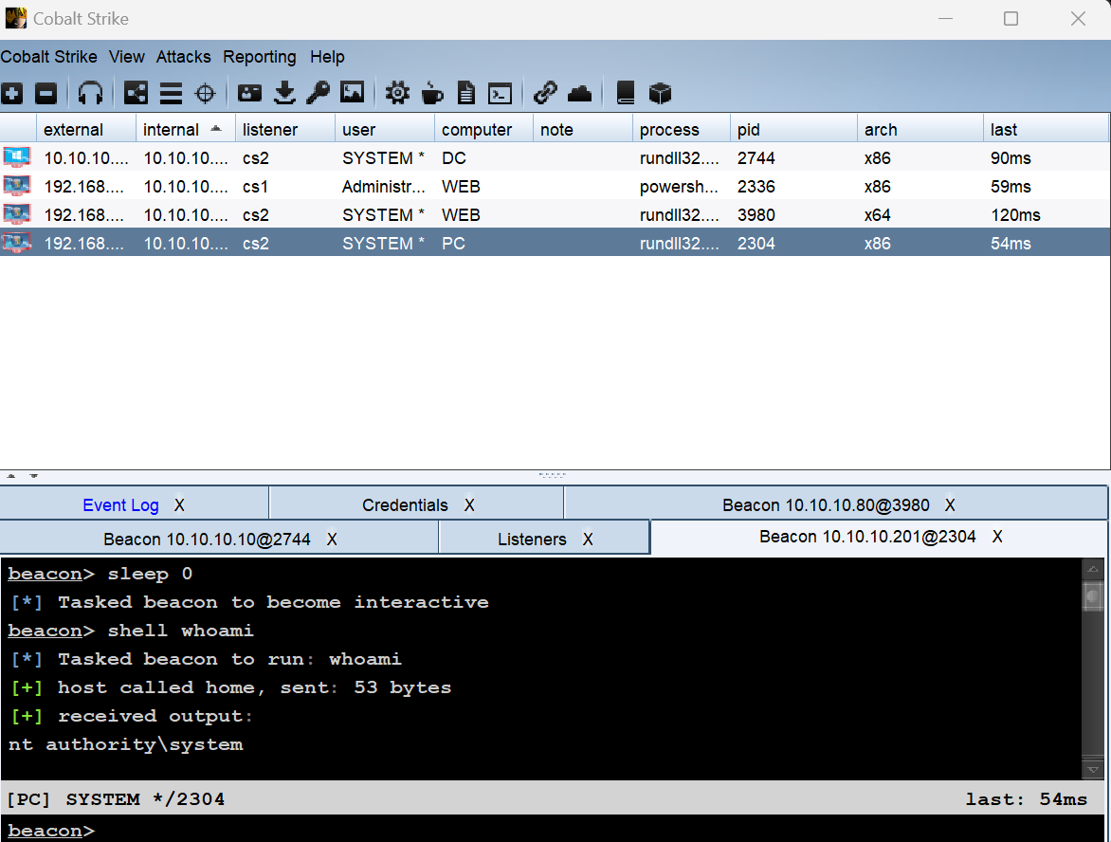
Task: Click the Java coffee cup icon
Action: click(431, 93)
